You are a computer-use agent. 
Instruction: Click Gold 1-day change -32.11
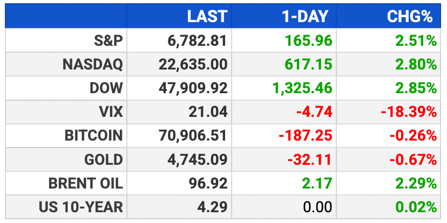tap(310, 160)
